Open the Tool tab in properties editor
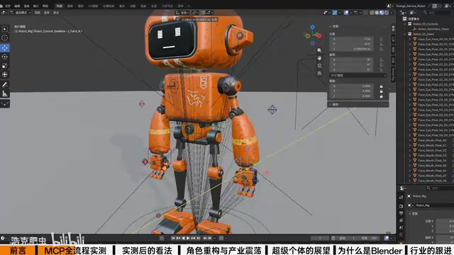The width and height of the screenshot is (454, 255). click(x=401, y=197)
